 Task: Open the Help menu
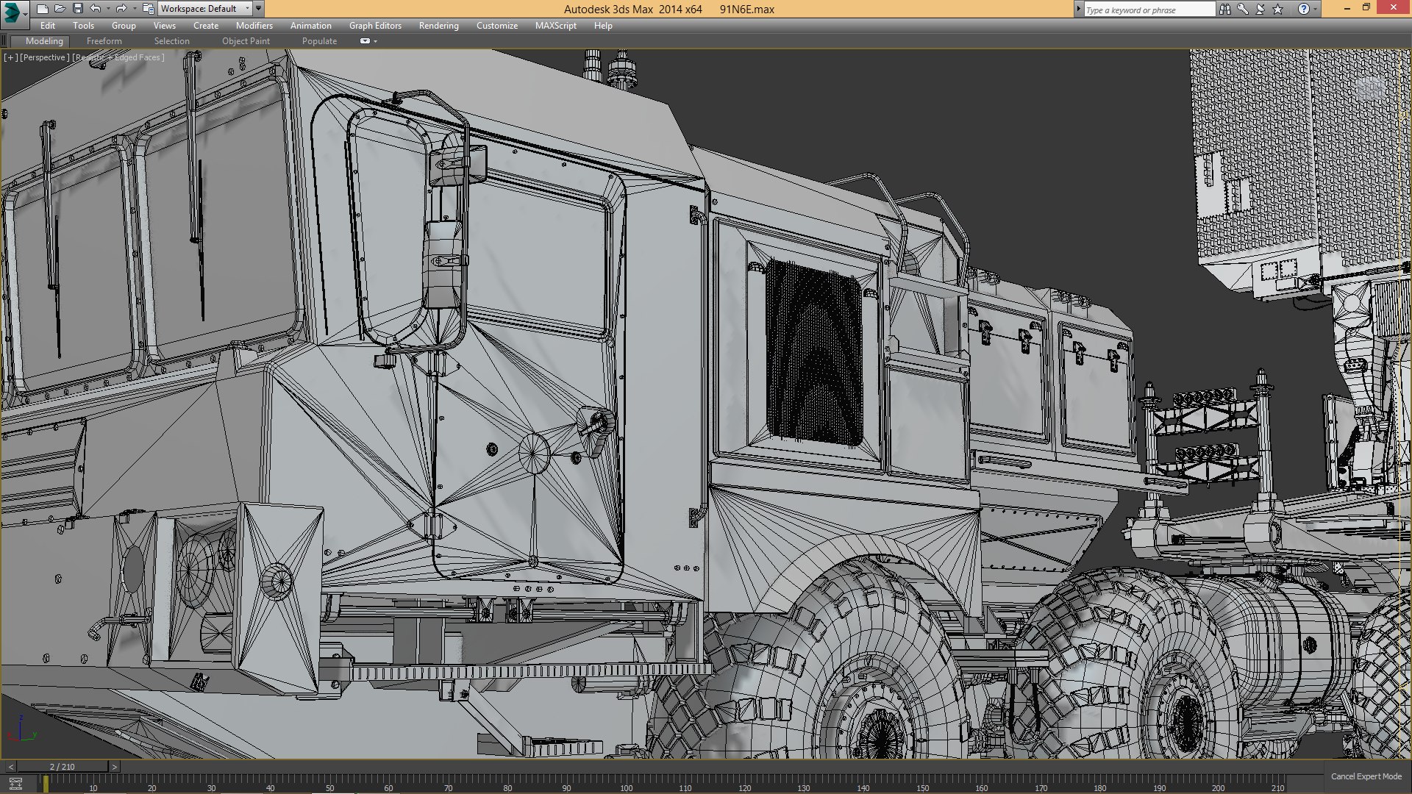click(x=603, y=26)
